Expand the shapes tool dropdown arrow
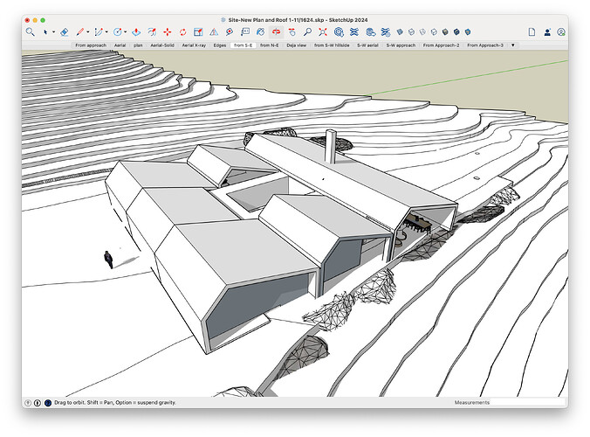This screenshot has width=590, height=437. tap(126, 32)
